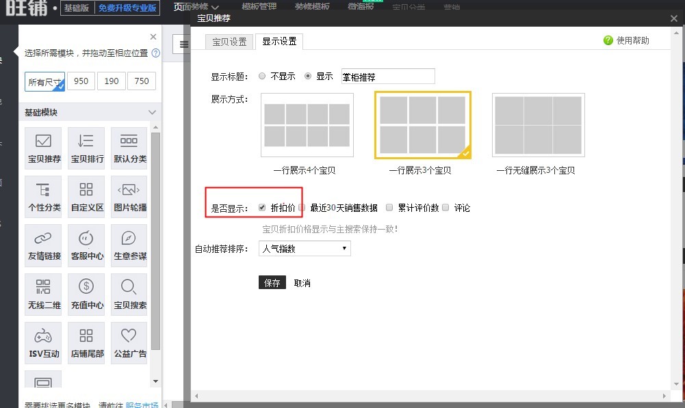Select the 图片轮播 module icon
Viewport: 685px width, 408px height.
coord(129,196)
